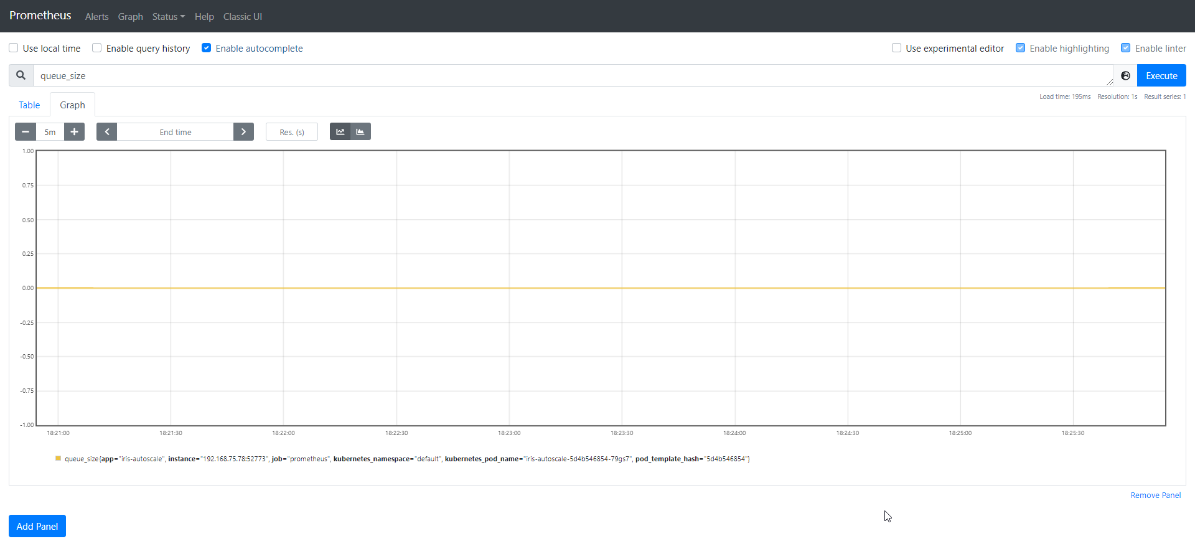
Task: Click the search magnifier icon
Action: tap(21, 75)
